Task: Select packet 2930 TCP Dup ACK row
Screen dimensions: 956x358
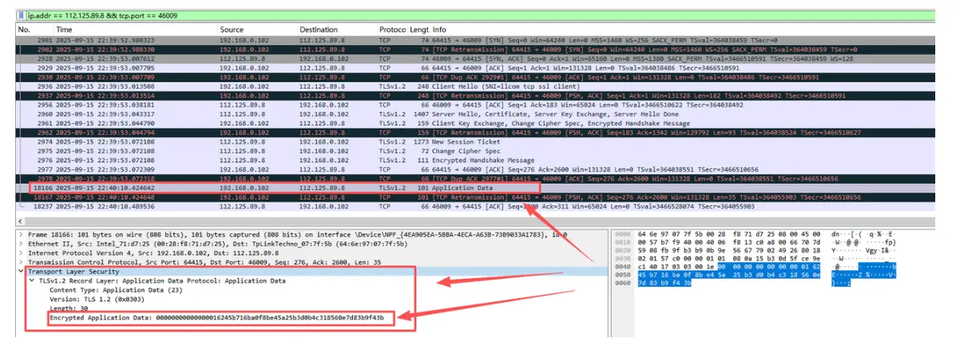Action: click(x=475, y=78)
